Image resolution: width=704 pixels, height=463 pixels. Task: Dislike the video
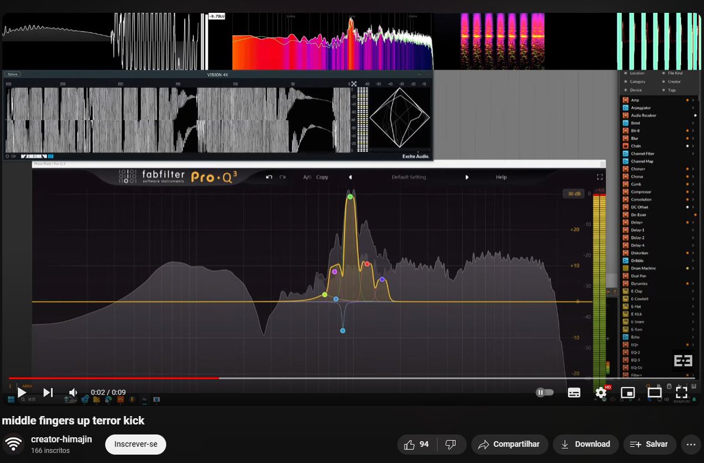coord(451,444)
